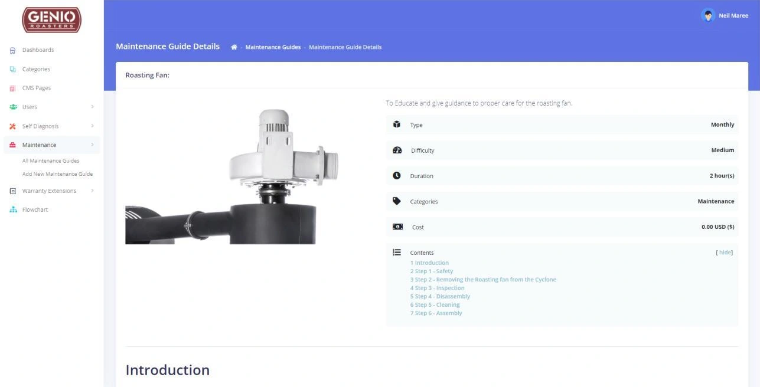The image size is (760, 387).
Task: Expand the Warranty Extensions submenu chevron
Action: pyautogui.click(x=92, y=191)
